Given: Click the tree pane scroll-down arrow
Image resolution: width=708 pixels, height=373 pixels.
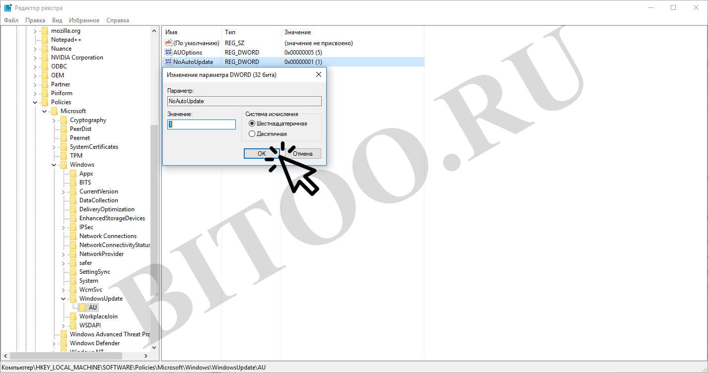Looking at the screenshot, I should [x=154, y=348].
